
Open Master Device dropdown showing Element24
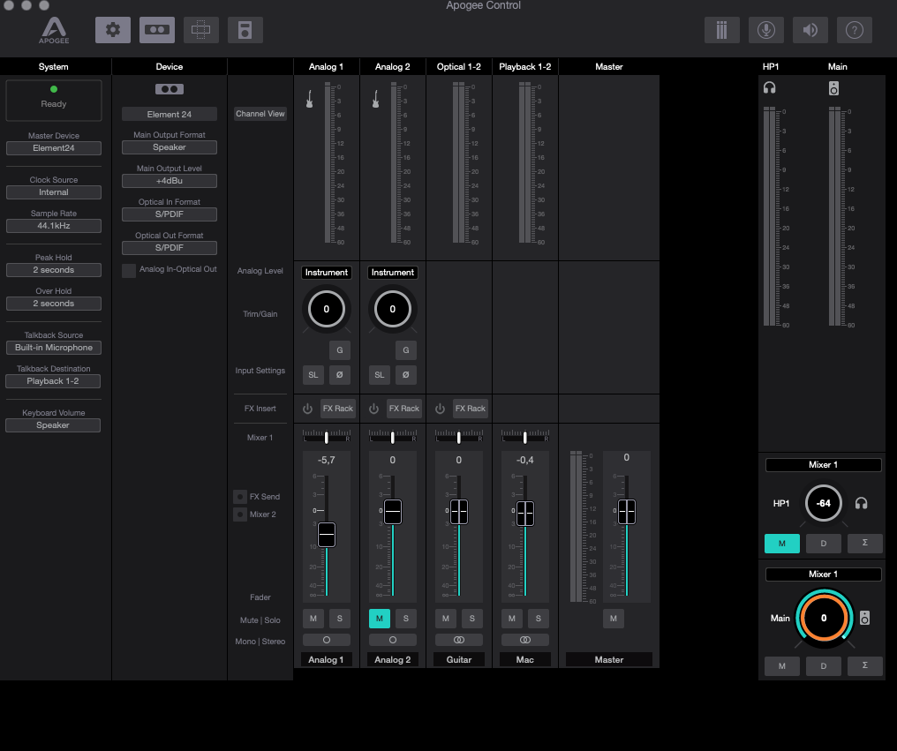pyautogui.click(x=54, y=148)
